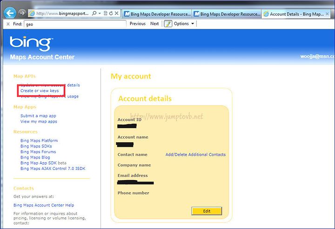Switch to first Bing Maps Developer Resource tab
The image size is (335, 229).
point(157,14)
